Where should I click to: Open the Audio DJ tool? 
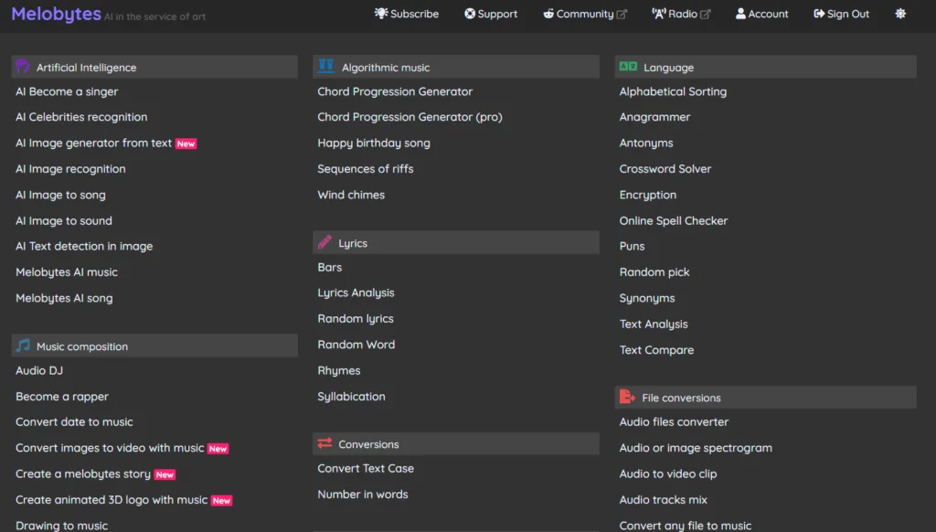[x=38, y=370]
